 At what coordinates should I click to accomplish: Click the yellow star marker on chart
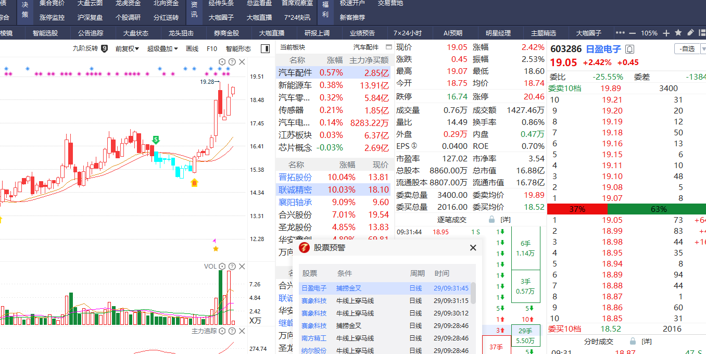click(x=216, y=249)
